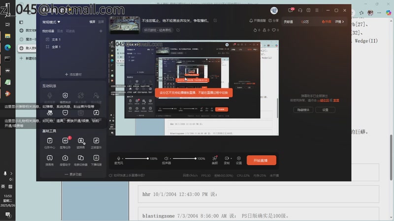
Task: Open headset customer service icon
Action: (x=300, y=10)
